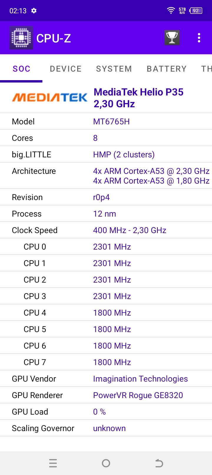Viewport: 212px width, 475px height.
Task: Open the Battery tab
Action: tap(167, 69)
